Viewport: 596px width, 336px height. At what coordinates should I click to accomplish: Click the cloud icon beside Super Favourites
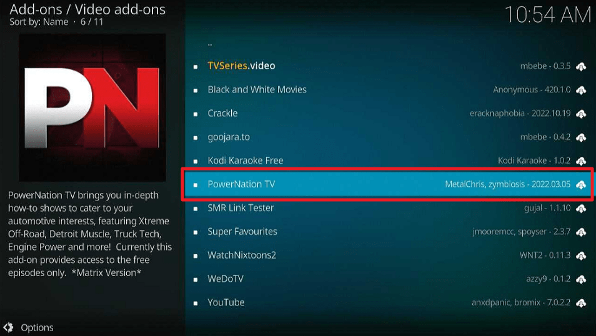point(581,232)
